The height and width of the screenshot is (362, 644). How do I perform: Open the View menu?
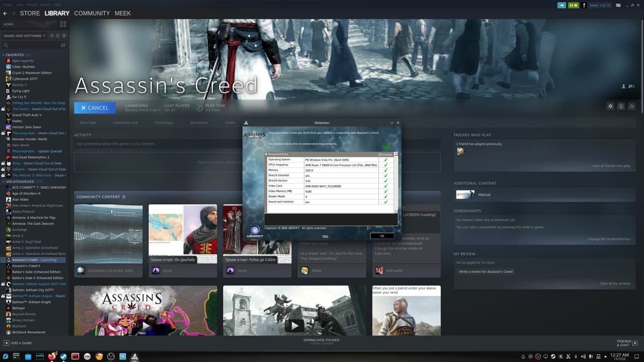coord(20,5)
